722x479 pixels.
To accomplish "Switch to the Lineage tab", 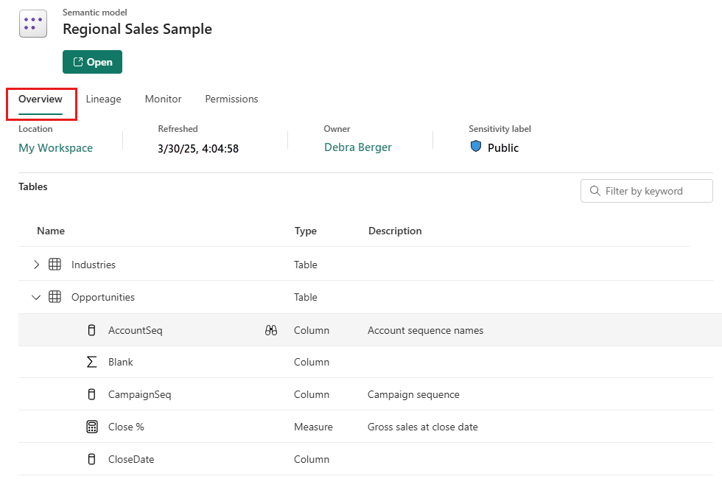I will pos(103,99).
